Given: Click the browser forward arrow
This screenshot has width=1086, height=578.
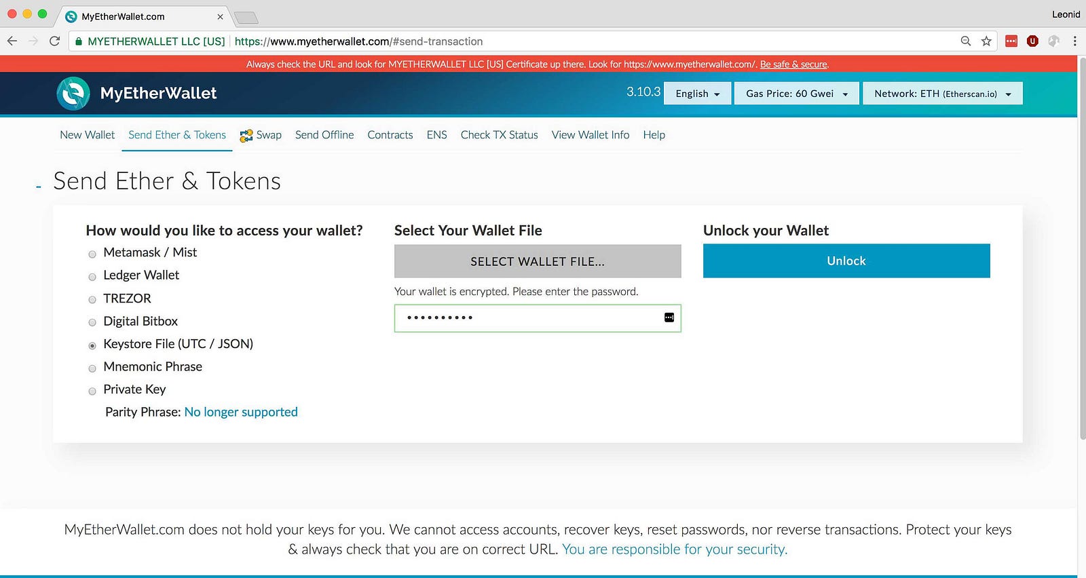Looking at the screenshot, I should [x=33, y=41].
